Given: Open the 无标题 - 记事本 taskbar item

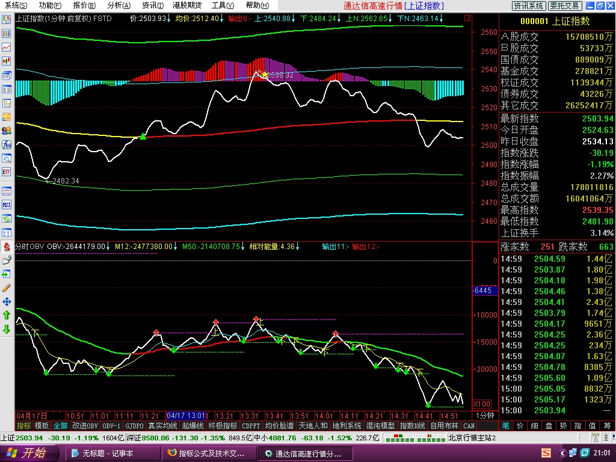Looking at the screenshot, I should (x=108, y=454).
